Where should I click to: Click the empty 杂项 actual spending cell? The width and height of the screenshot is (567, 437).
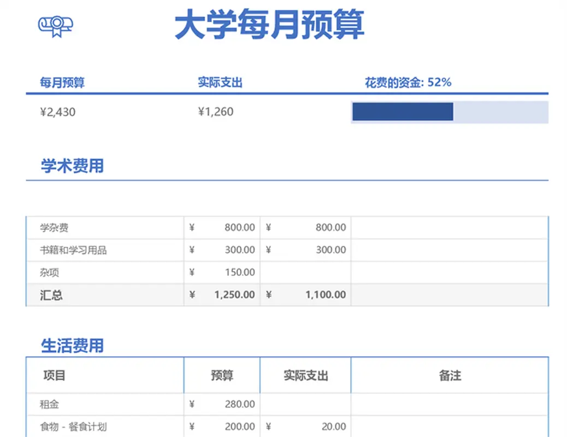[x=305, y=273]
